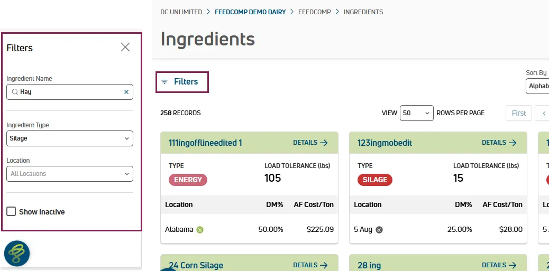The width and height of the screenshot is (549, 271).
Task: Open DETAILS for 111ingofflineedited 1
Action: click(310, 143)
